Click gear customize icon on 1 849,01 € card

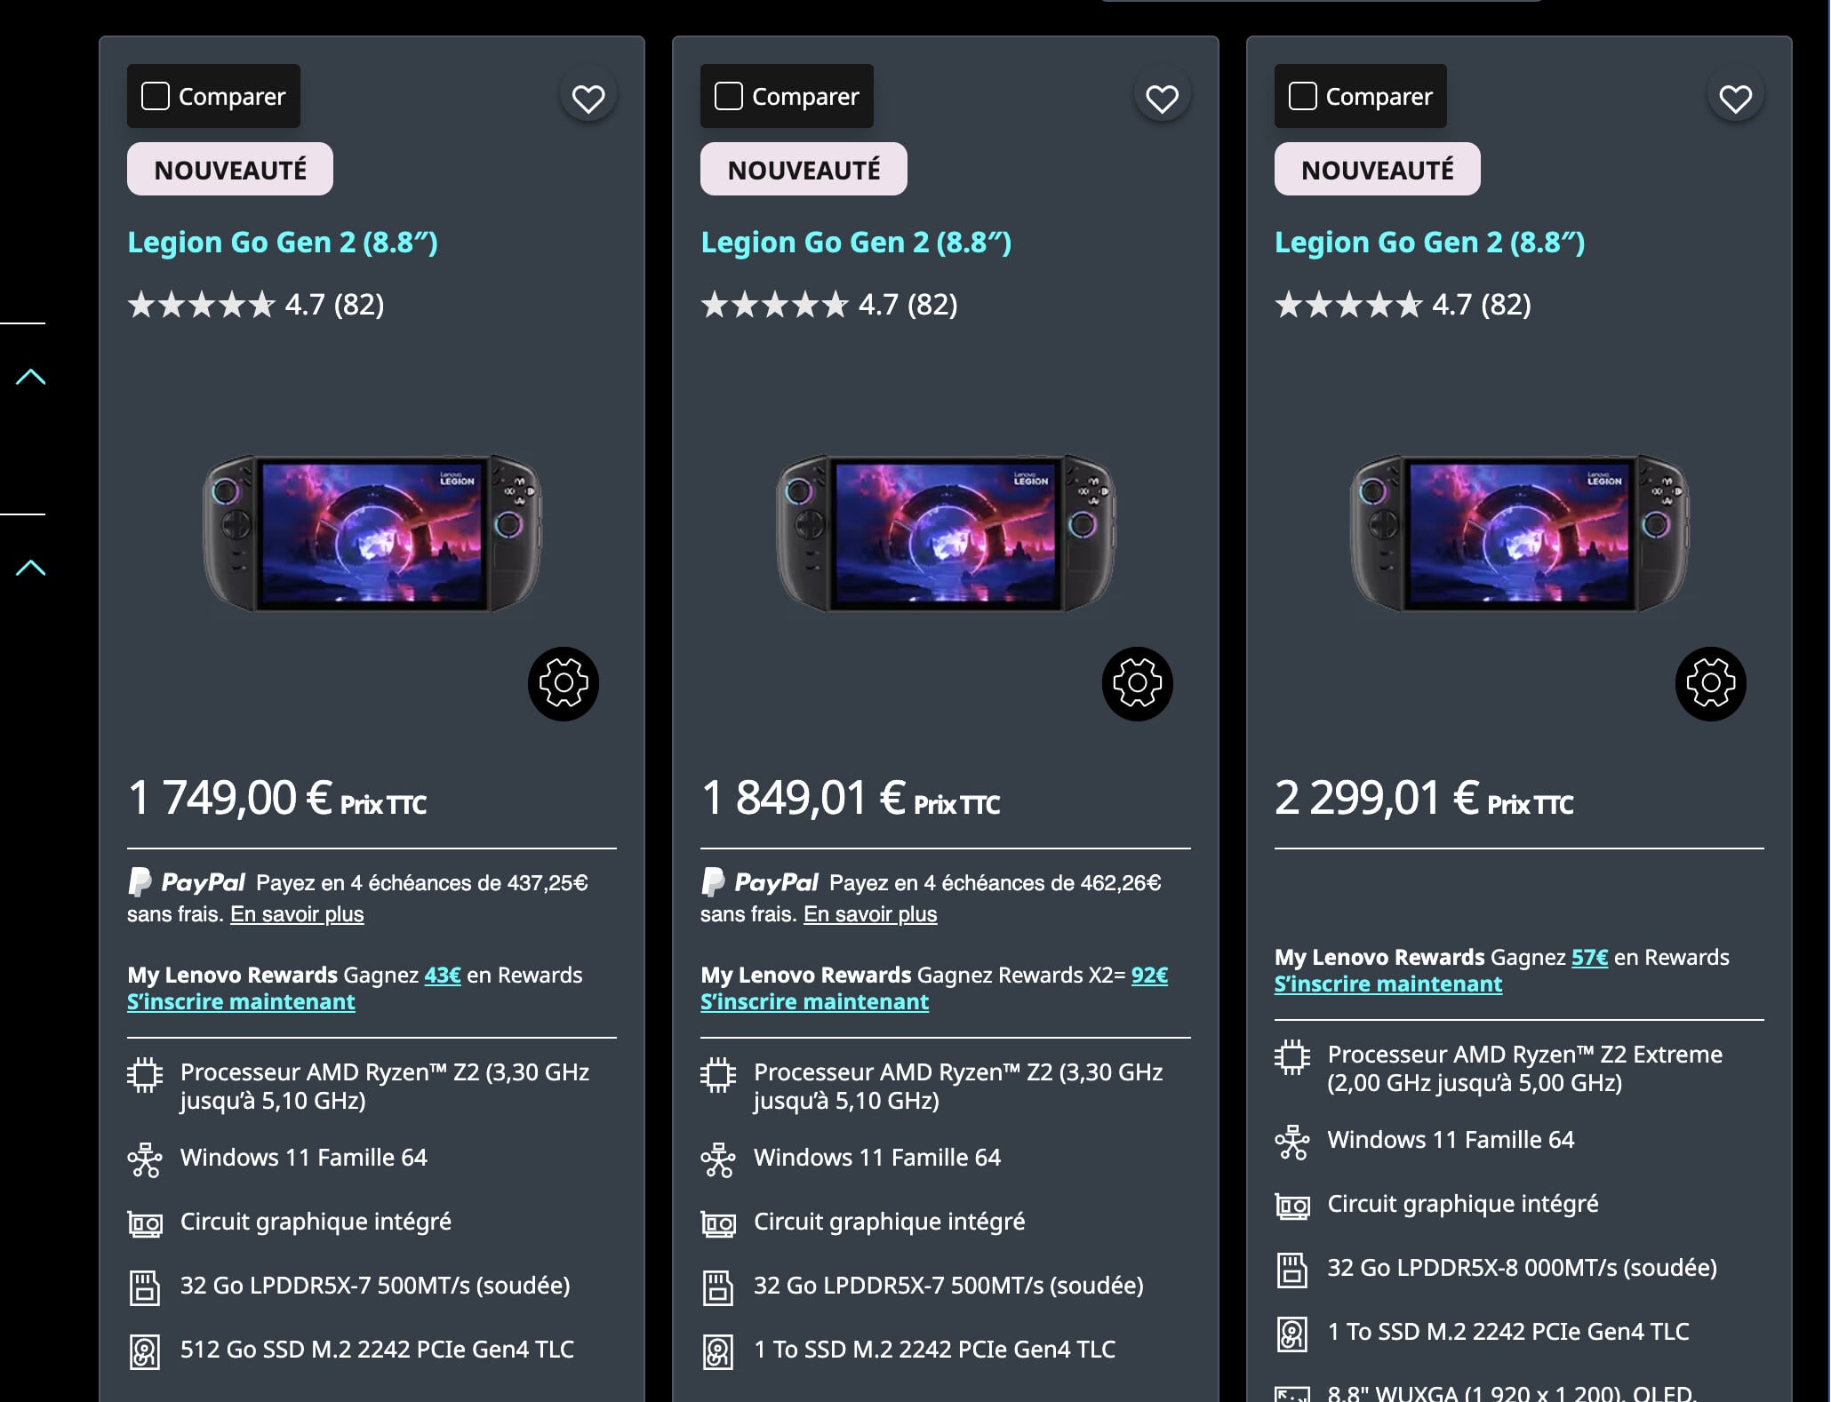(x=1137, y=683)
